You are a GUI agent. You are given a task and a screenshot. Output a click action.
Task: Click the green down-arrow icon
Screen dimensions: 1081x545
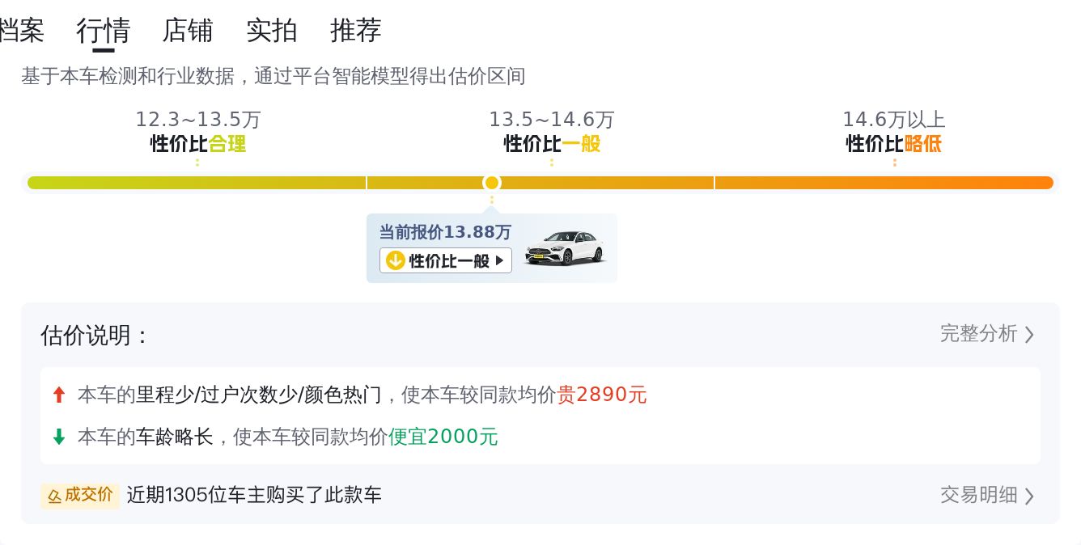click(x=58, y=437)
